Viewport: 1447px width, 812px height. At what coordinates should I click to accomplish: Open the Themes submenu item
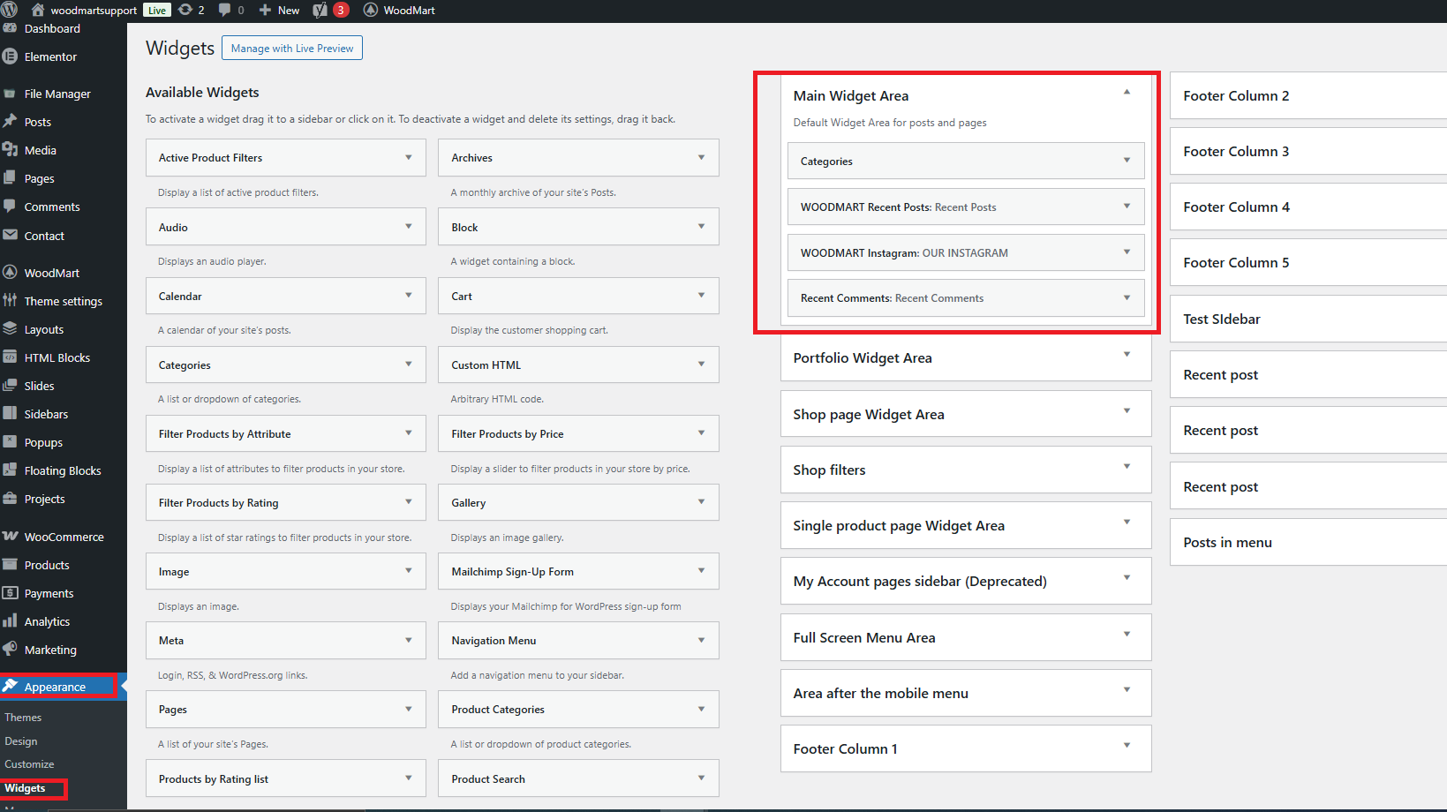(x=23, y=718)
